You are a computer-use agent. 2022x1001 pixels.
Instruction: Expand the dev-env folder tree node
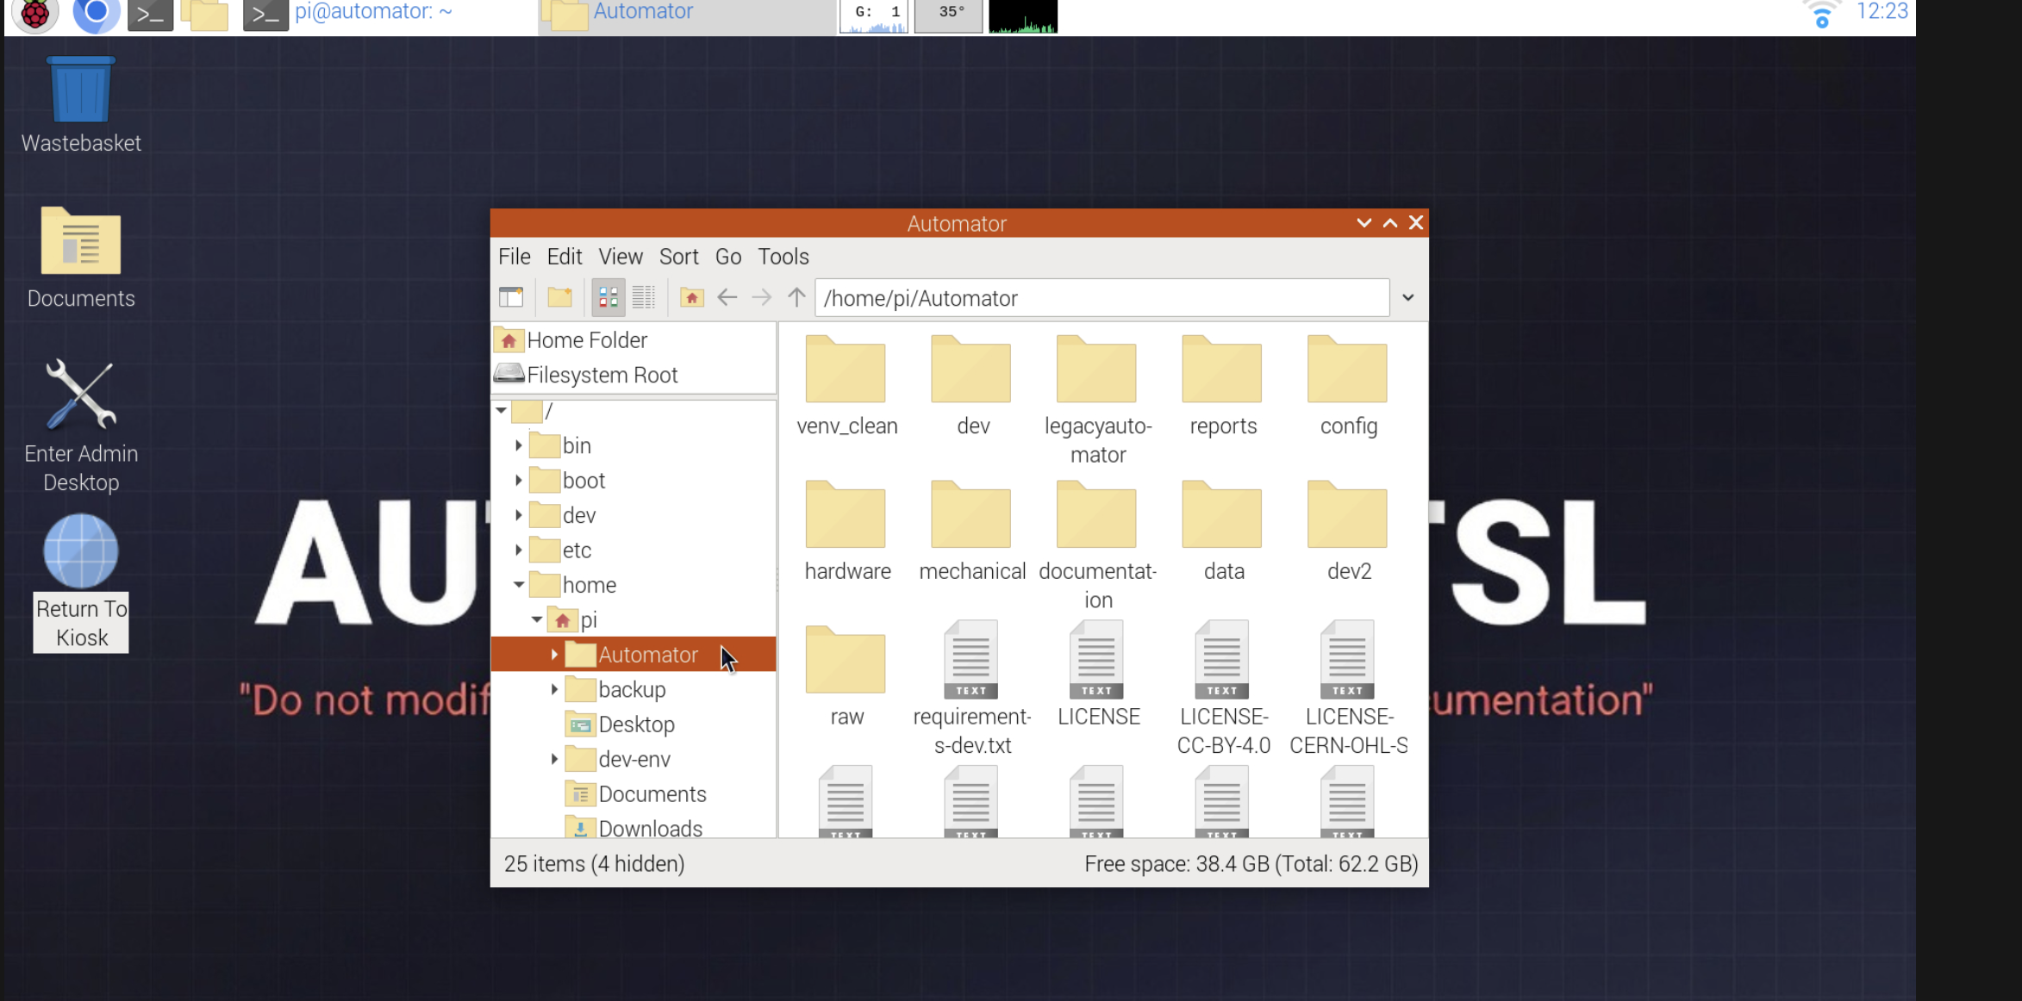(554, 759)
